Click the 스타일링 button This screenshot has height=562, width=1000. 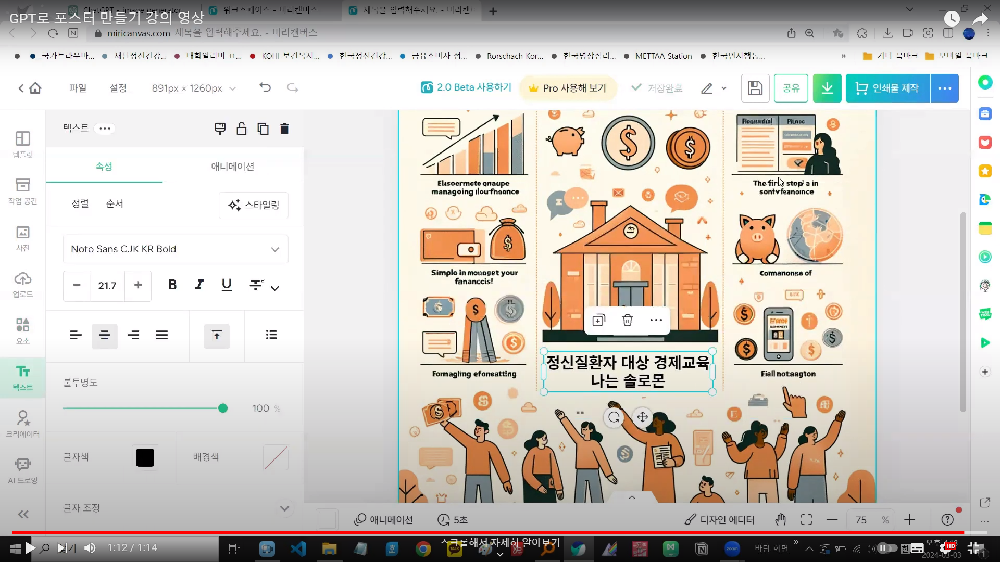pos(254,205)
